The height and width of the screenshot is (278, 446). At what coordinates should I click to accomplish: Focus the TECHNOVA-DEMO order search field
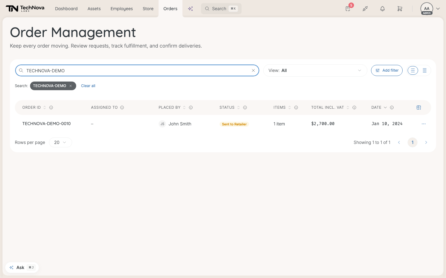point(137,70)
